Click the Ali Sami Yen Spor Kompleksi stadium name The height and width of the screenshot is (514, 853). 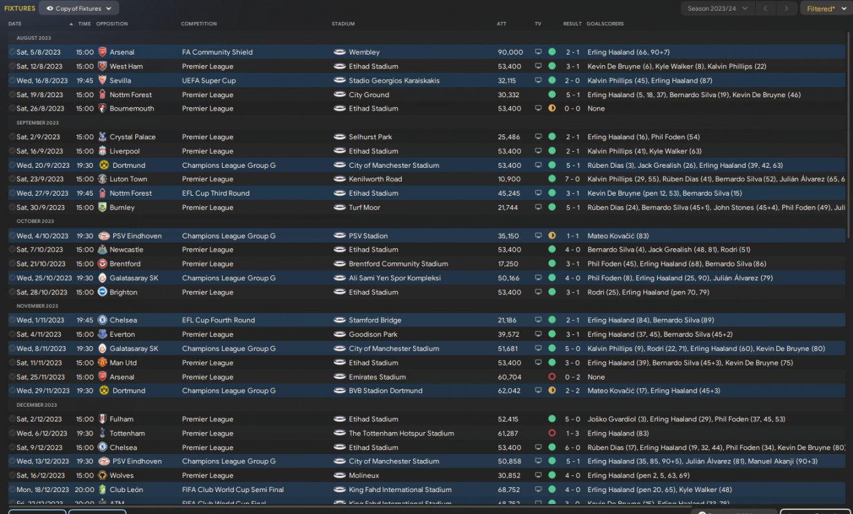pyautogui.click(x=395, y=278)
